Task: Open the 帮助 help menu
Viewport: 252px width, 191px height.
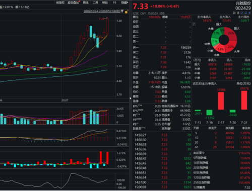Action: (105, 3)
